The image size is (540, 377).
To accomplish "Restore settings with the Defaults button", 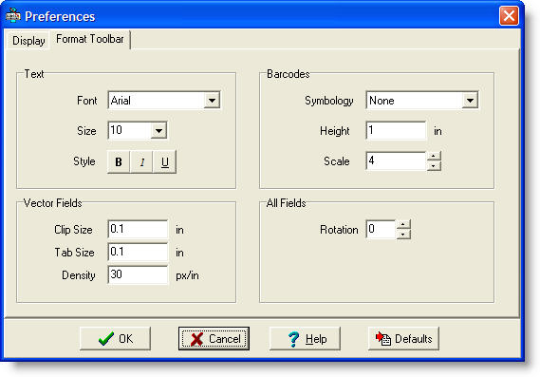I will 403,339.
